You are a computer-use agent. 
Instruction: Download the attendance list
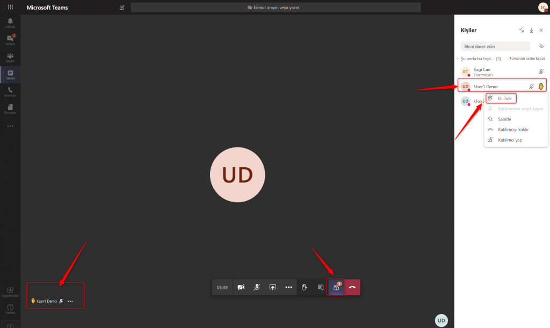pos(531,31)
